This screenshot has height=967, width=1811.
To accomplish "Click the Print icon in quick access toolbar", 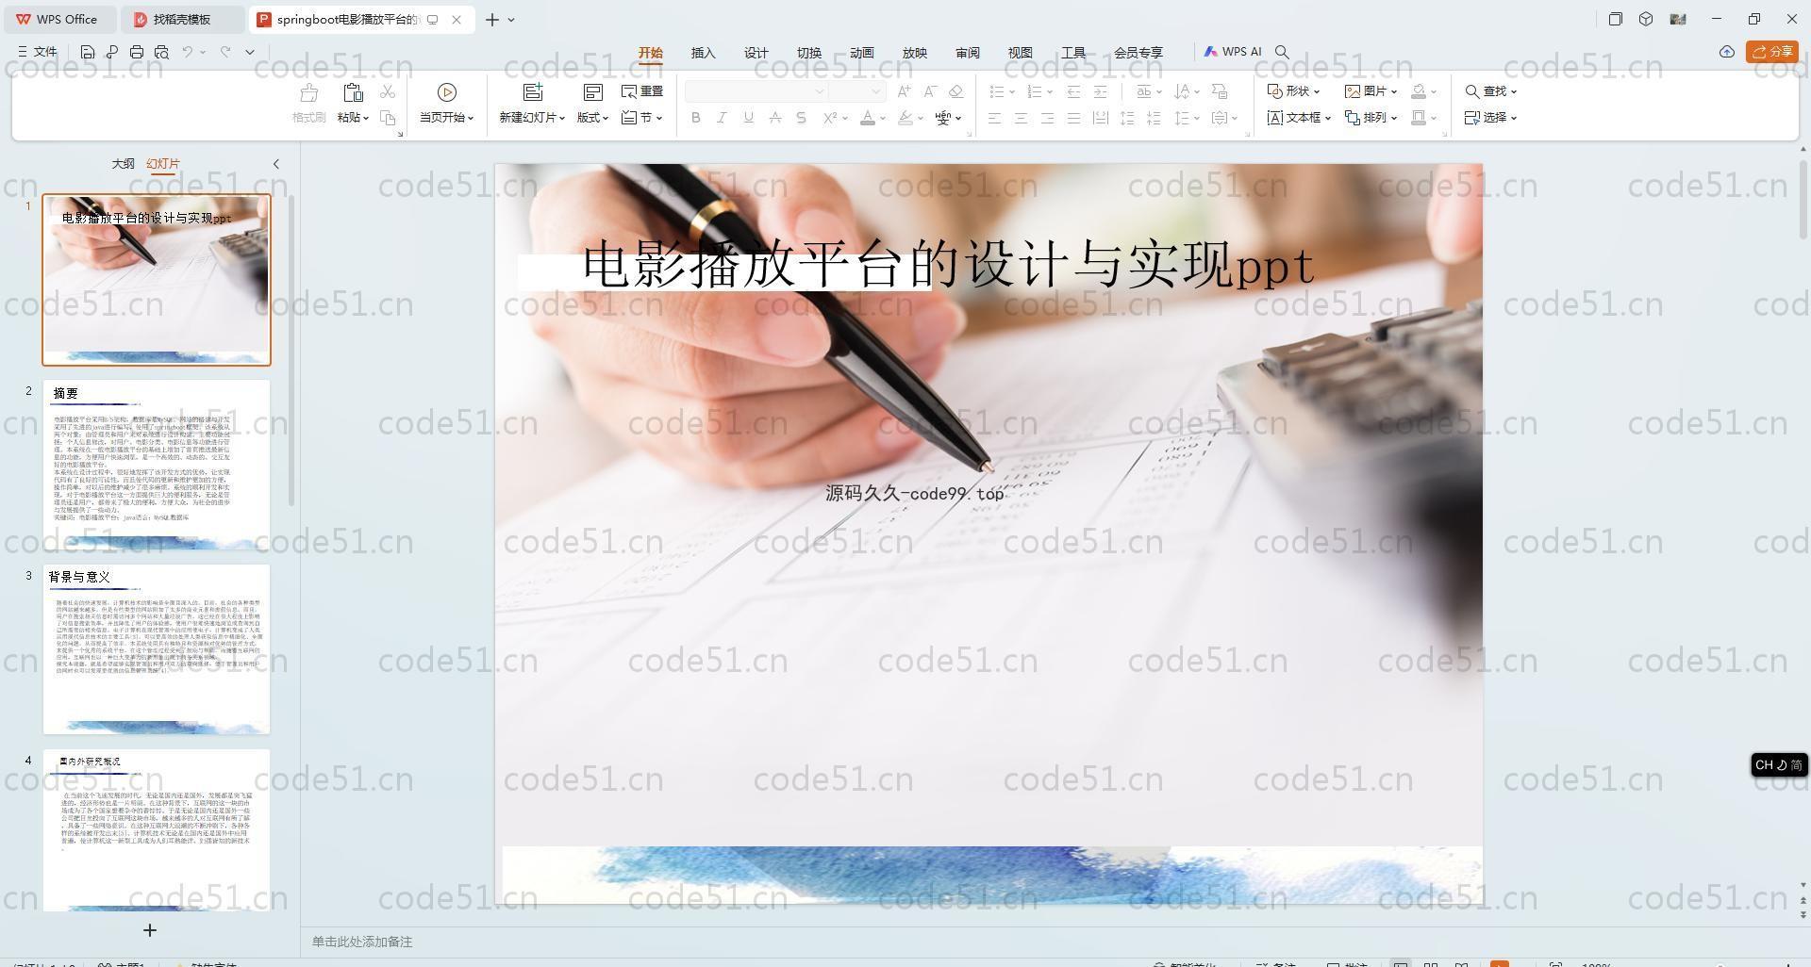I will (137, 52).
